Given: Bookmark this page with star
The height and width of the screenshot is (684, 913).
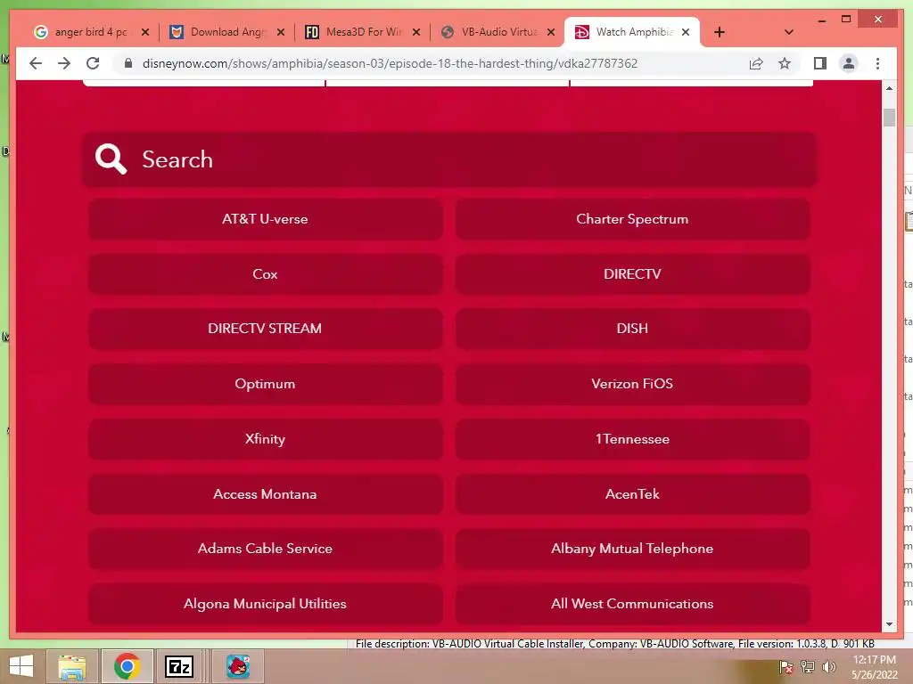Looking at the screenshot, I should (785, 63).
